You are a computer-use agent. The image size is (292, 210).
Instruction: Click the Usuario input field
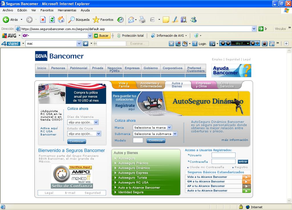(x=224, y=155)
